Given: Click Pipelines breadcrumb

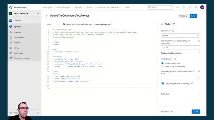Looking at the screenshot, I should [79, 7].
